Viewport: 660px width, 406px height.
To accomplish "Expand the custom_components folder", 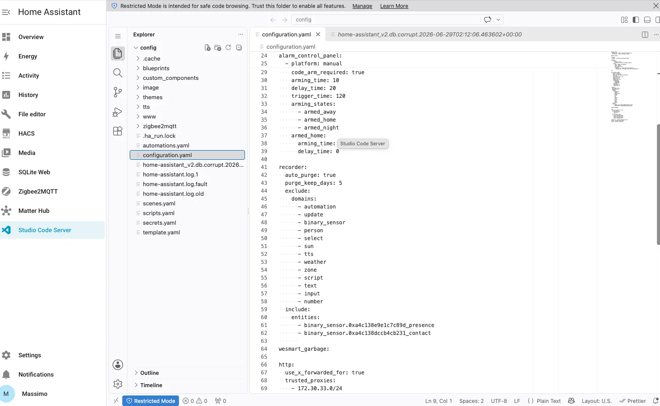I will [187, 78].
